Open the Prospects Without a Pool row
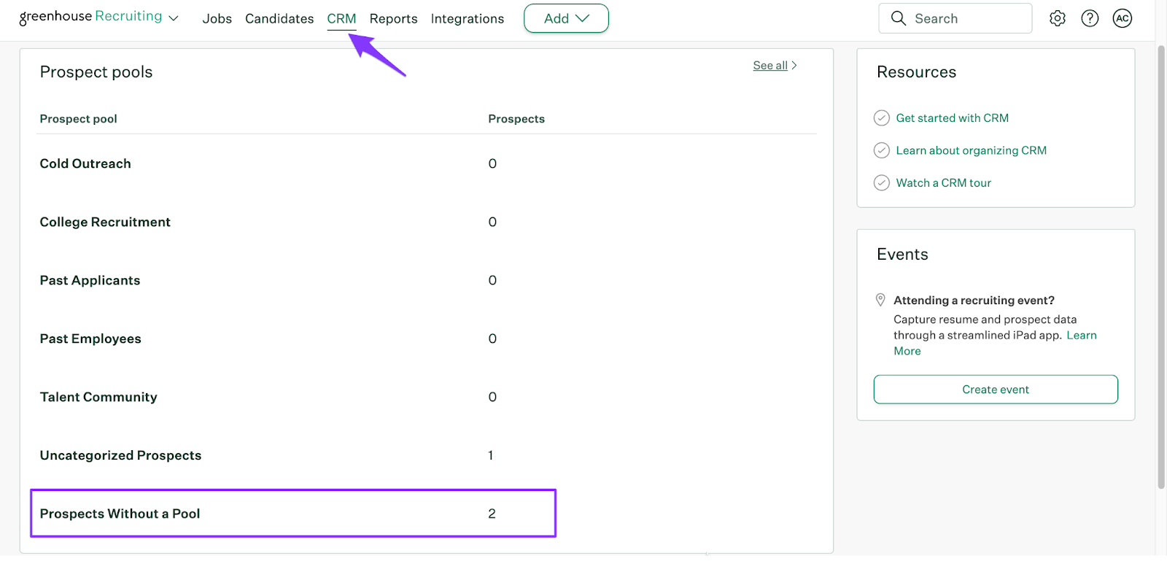The image size is (1167, 572). [x=120, y=514]
